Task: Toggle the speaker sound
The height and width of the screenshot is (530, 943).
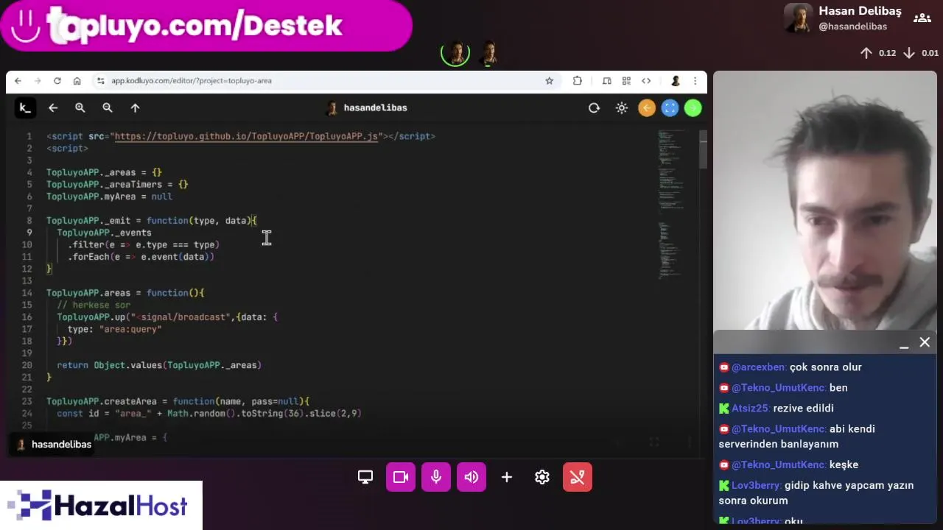Action: pos(471,477)
